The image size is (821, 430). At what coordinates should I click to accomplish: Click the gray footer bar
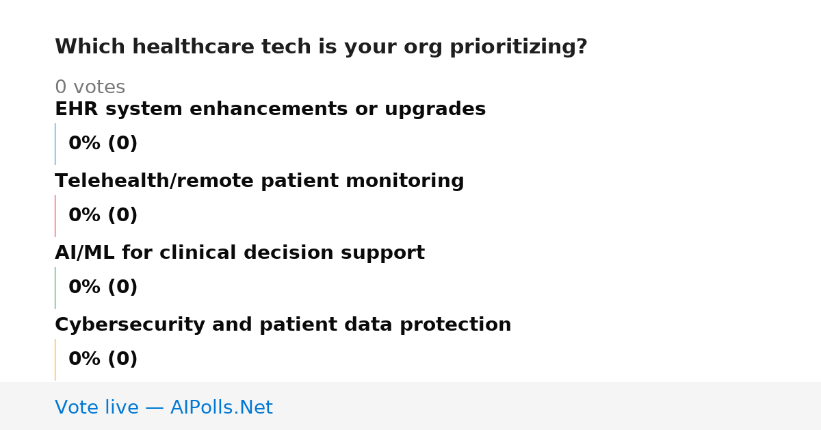tap(410, 406)
